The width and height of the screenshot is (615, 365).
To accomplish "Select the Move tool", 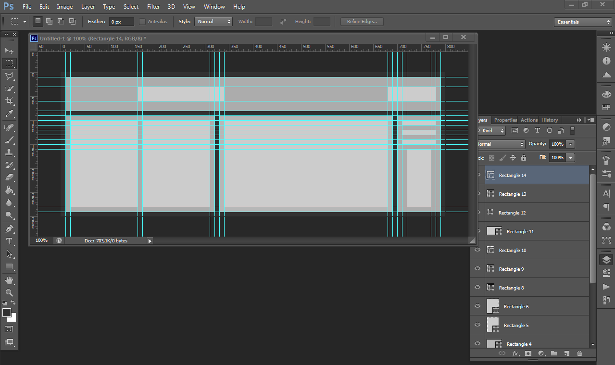I will (x=9, y=50).
